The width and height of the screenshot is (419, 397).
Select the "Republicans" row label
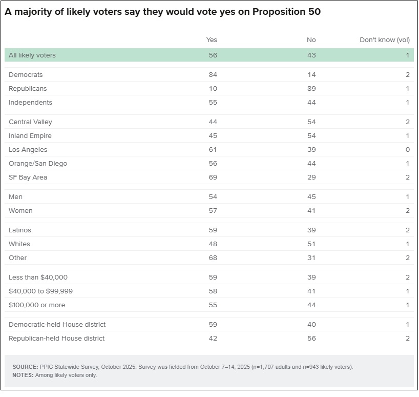coord(28,89)
